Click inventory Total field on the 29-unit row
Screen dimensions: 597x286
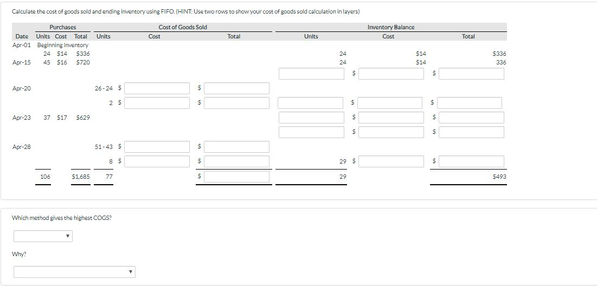[x=471, y=161]
